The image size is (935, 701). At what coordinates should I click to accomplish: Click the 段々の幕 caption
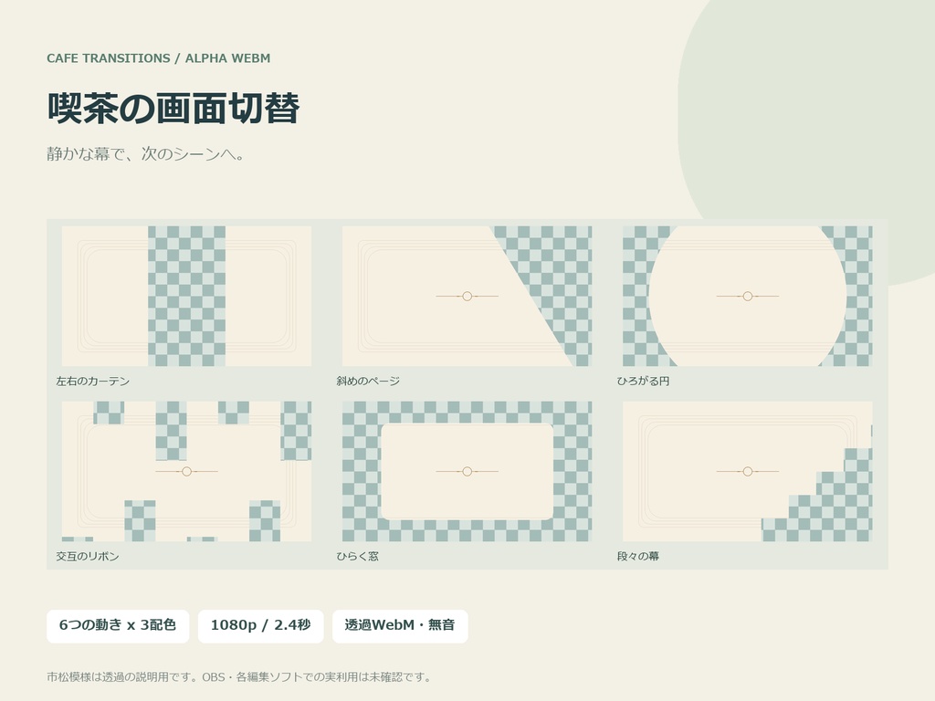tap(638, 556)
